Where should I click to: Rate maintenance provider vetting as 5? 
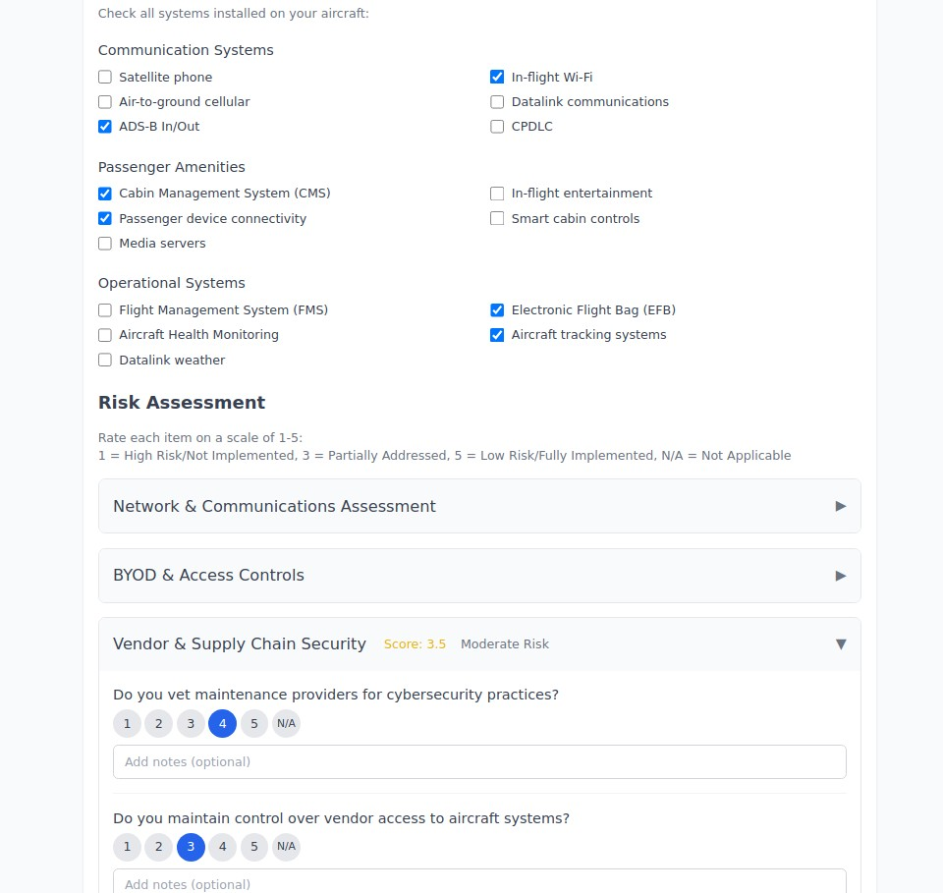(x=253, y=724)
